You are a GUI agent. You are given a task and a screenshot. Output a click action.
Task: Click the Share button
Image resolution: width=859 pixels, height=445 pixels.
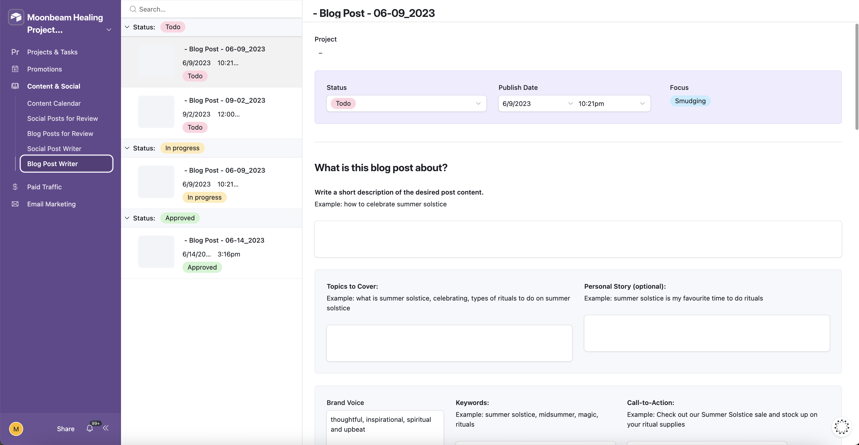66,429
